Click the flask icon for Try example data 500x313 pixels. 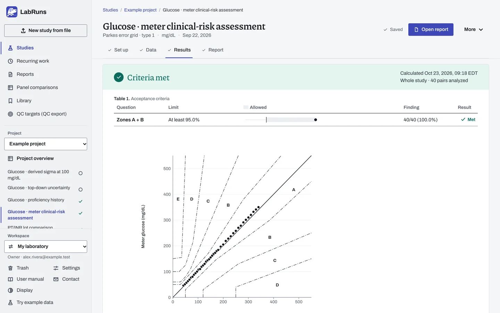click(x=10, y=303)
